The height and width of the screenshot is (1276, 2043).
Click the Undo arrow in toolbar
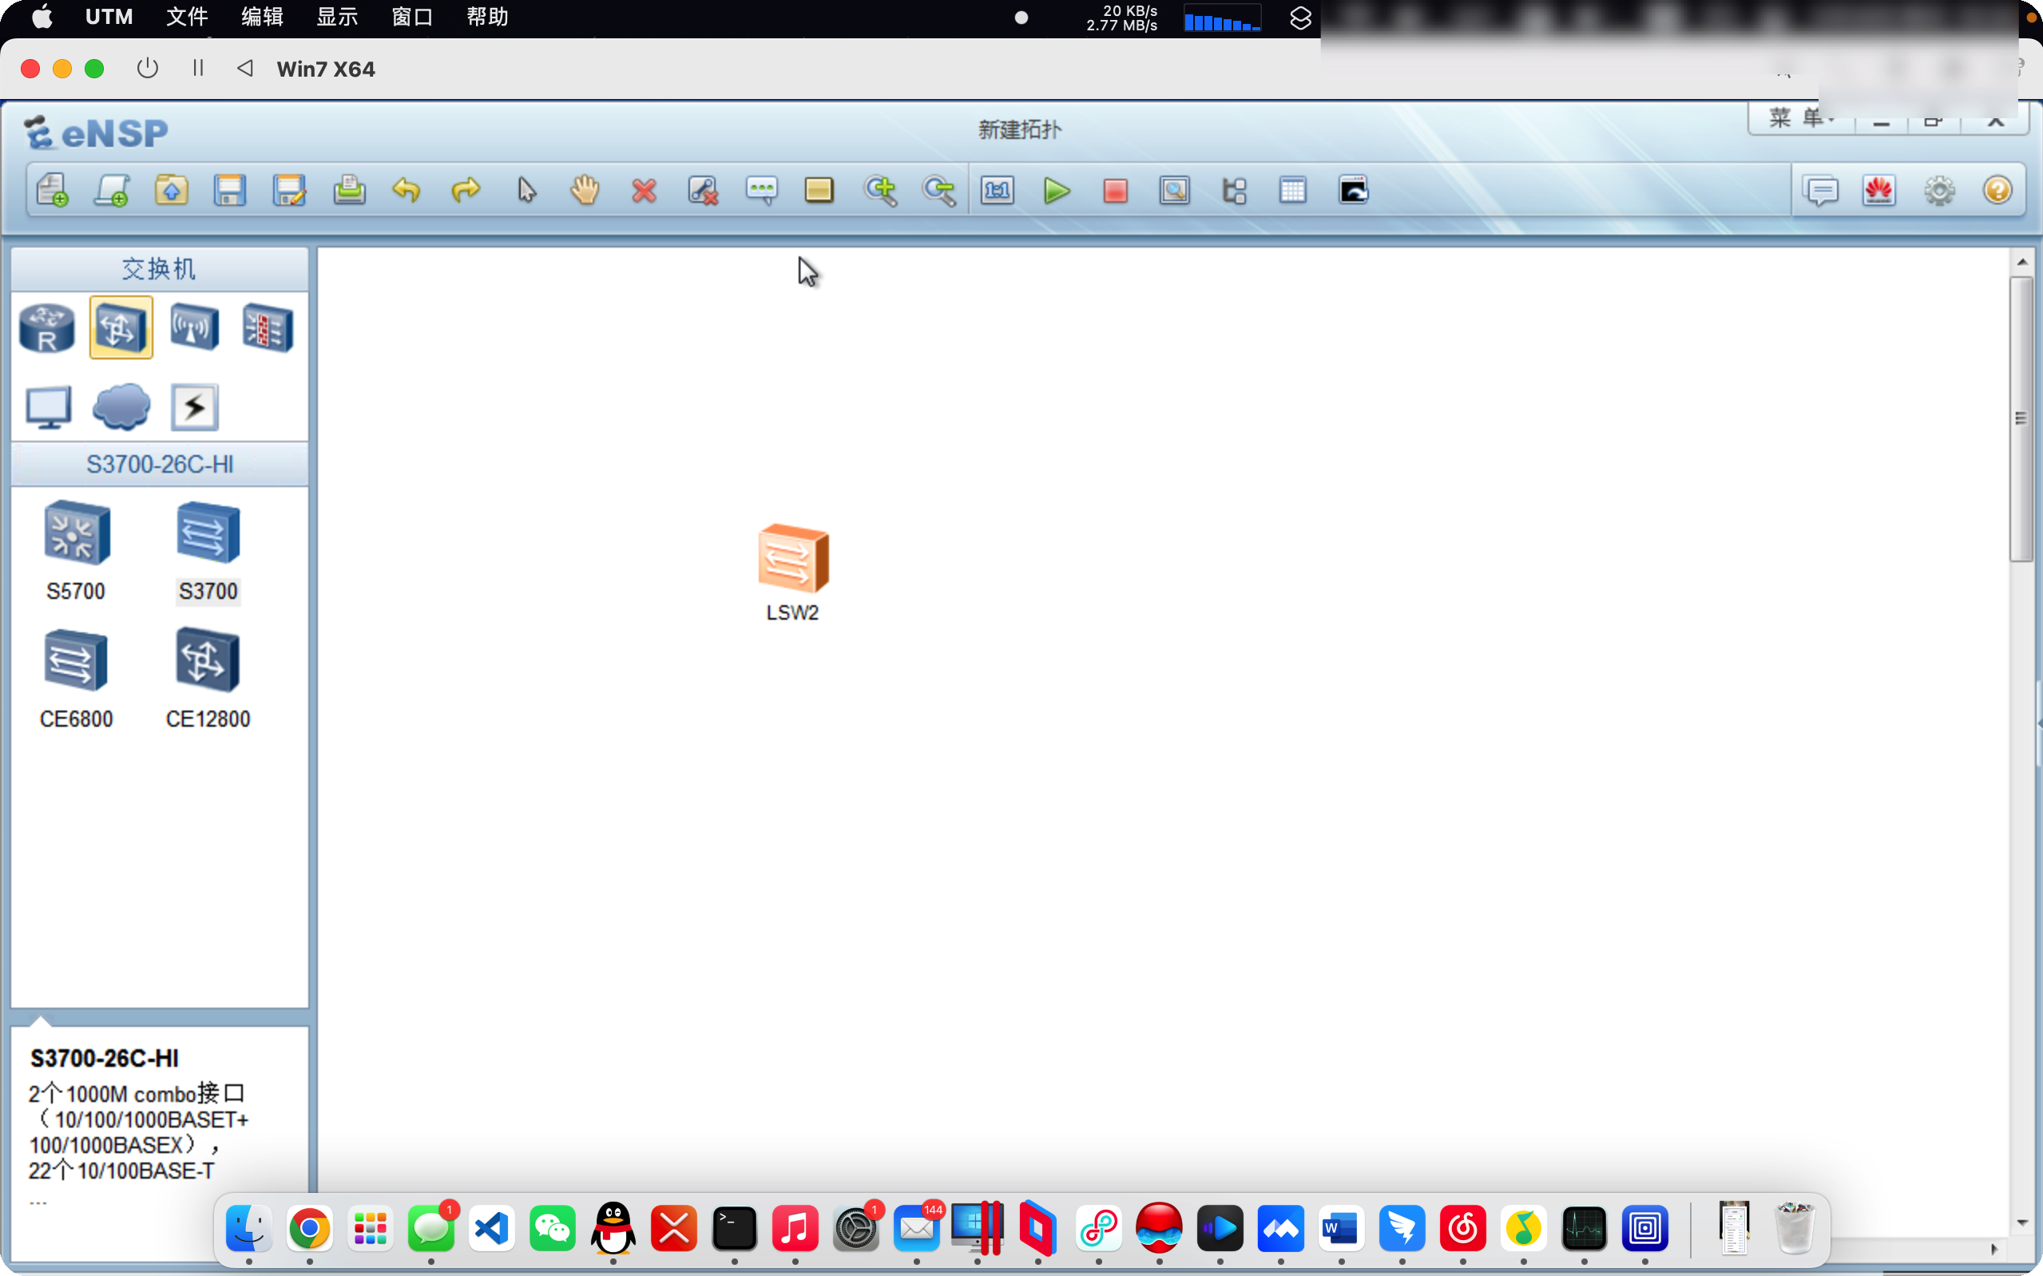click(x=407, y=191)
